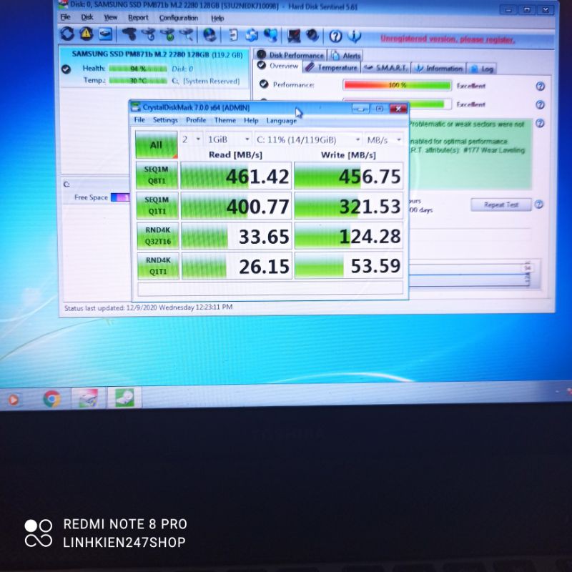Open the test count dropdown showing 2
The height and width of the screenshot is (572, 572).
pos(192,139)
